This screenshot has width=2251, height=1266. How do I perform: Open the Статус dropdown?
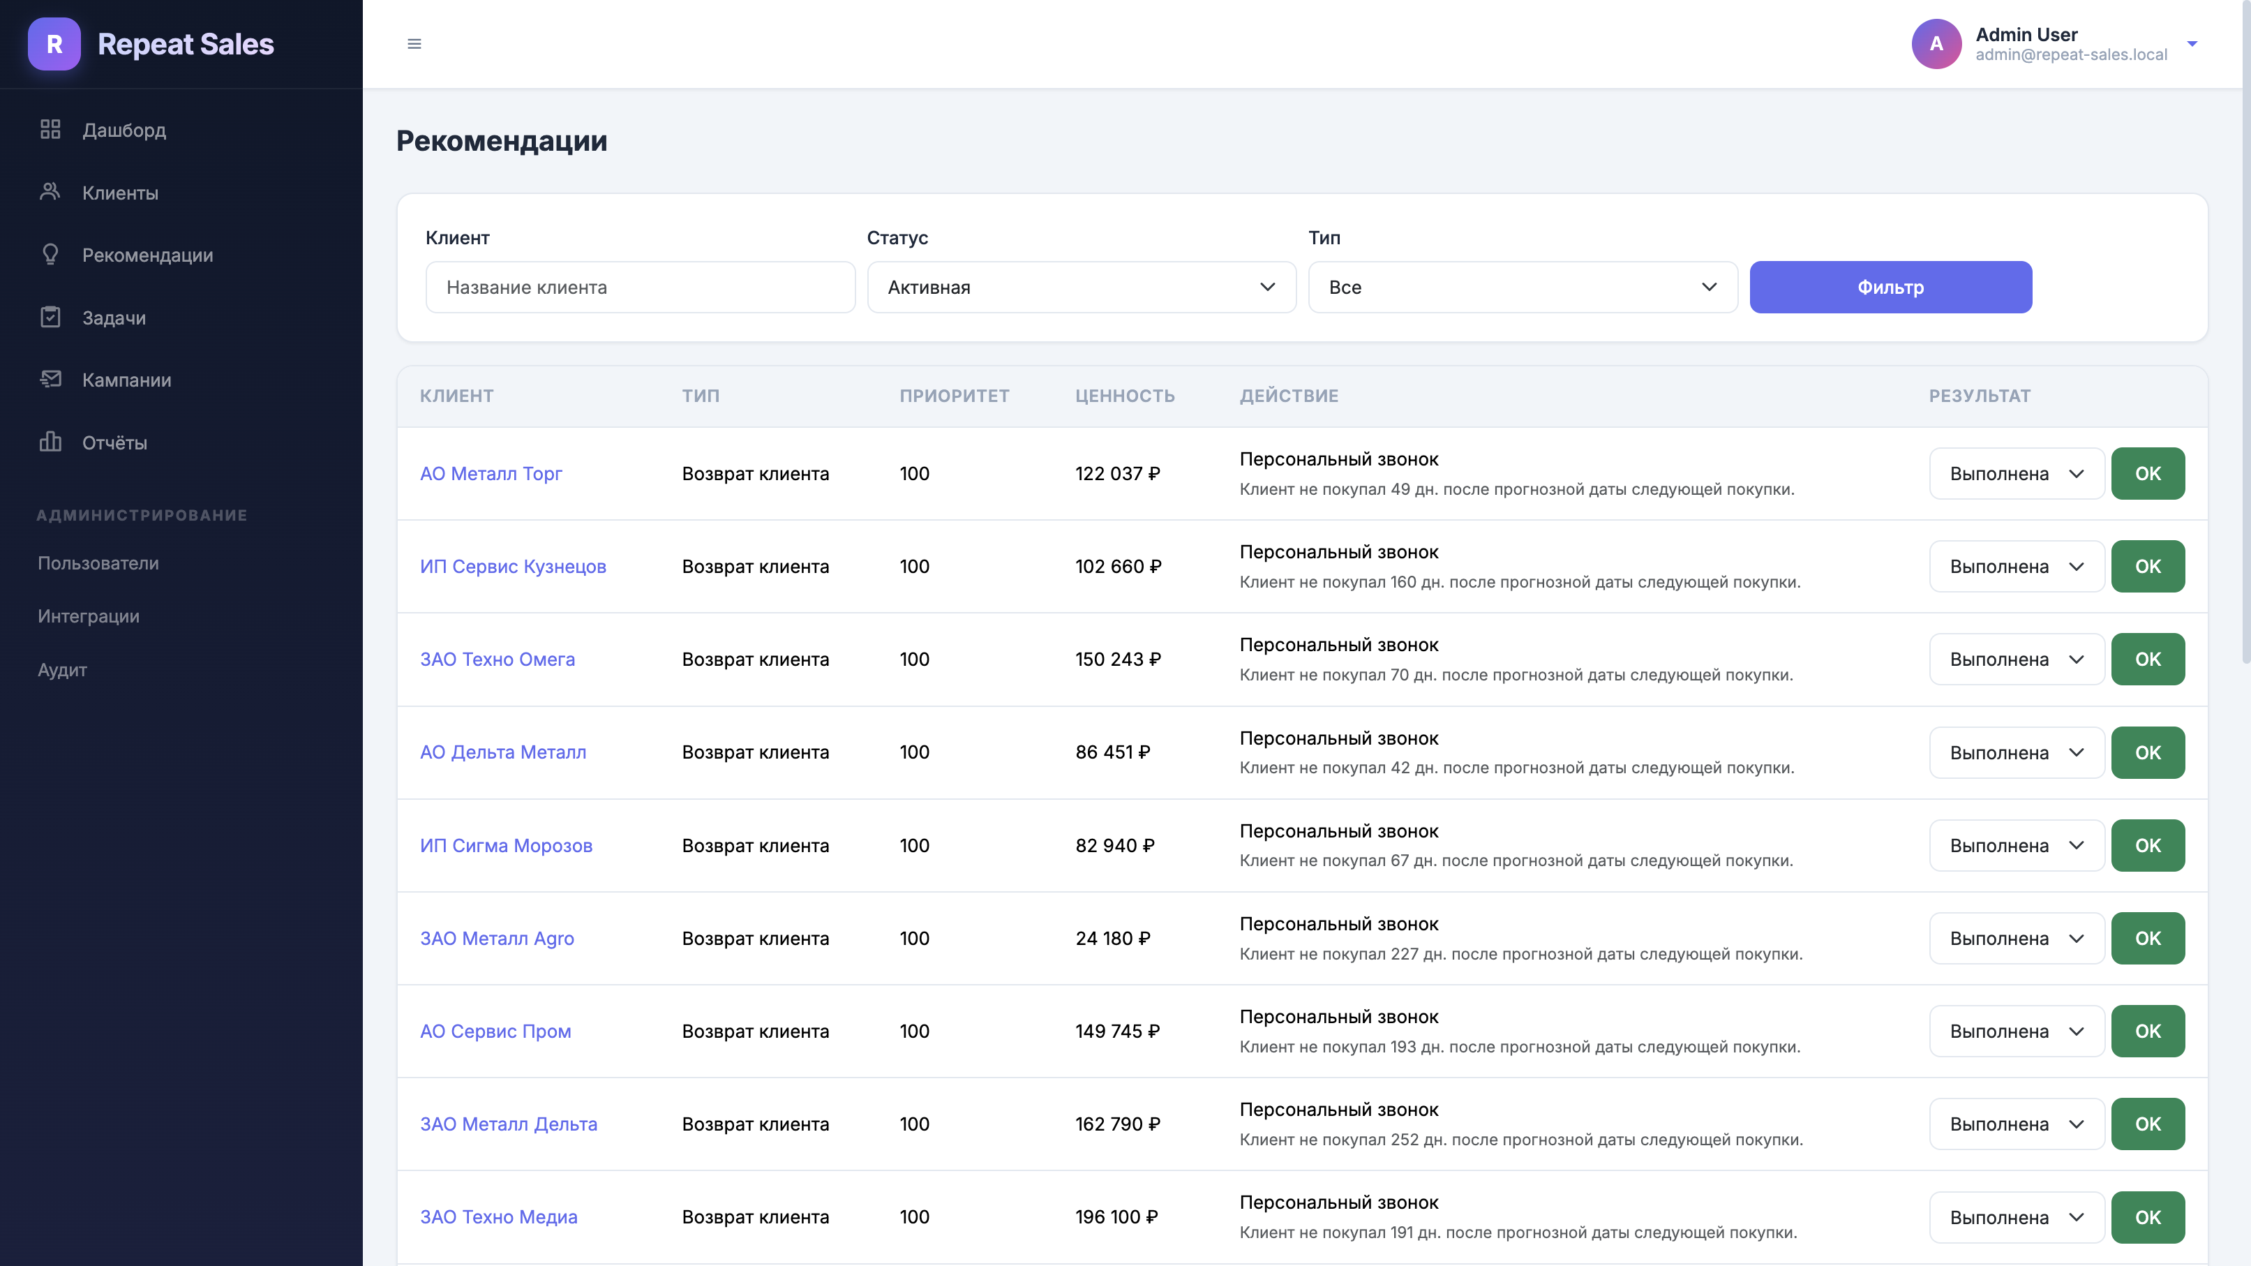(1081, 287)
